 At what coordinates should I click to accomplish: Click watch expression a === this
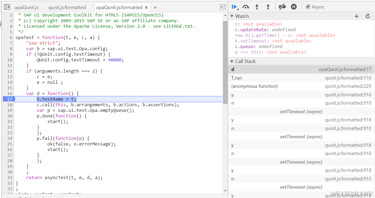tap(270, 52)
